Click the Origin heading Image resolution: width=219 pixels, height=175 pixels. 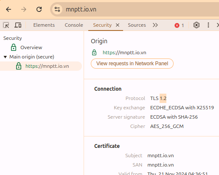99,41
